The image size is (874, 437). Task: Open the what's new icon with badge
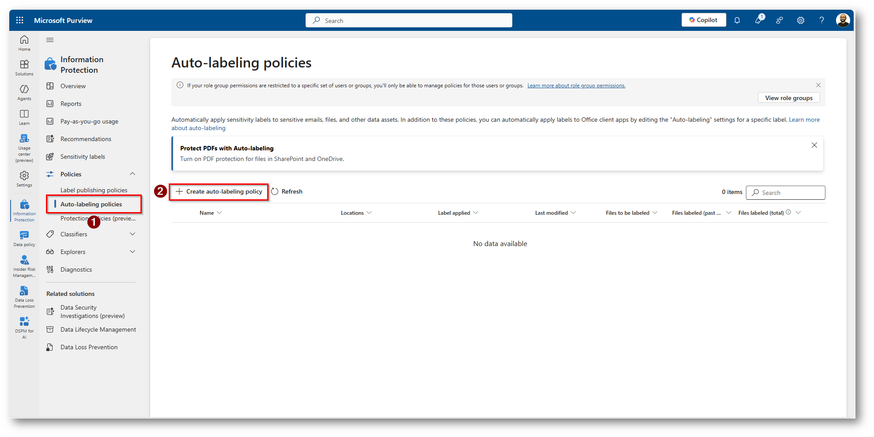tap(759, 20)
